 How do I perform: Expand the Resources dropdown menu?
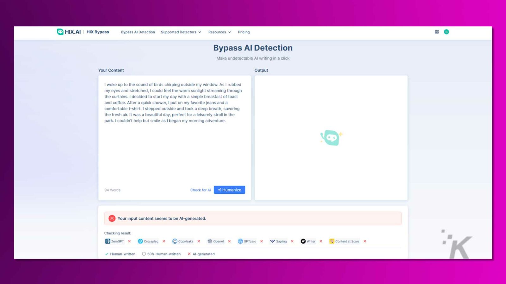(219, 32)
